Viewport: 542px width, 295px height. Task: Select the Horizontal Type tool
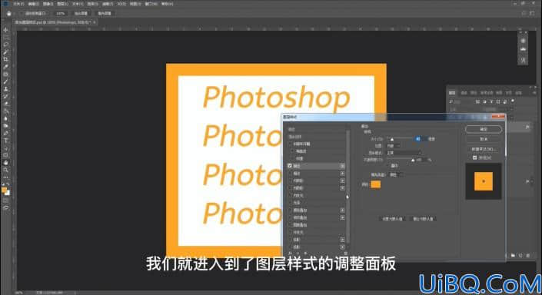pos(5,141)
